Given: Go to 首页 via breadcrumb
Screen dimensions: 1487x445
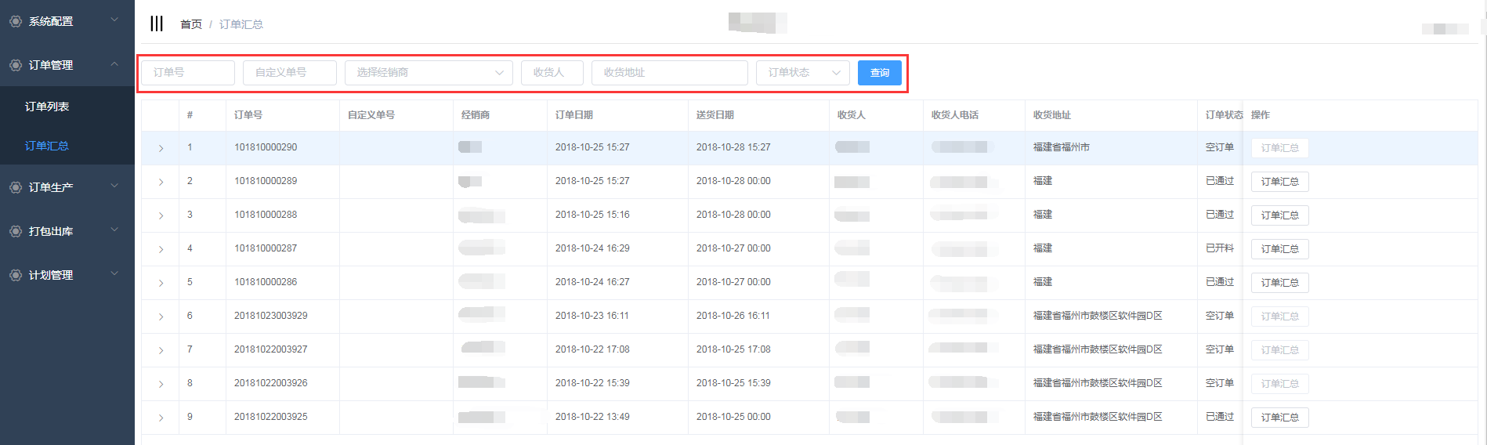Looking at the screenshot, I should 190,24.
